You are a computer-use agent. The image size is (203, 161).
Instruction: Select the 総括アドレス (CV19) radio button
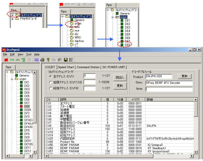click(51, 88)
